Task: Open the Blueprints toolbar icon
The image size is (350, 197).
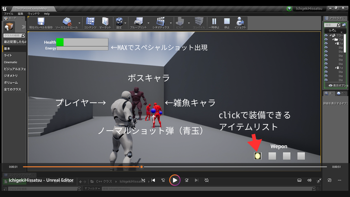Action: pyautogui.click(x=138, y=22)
